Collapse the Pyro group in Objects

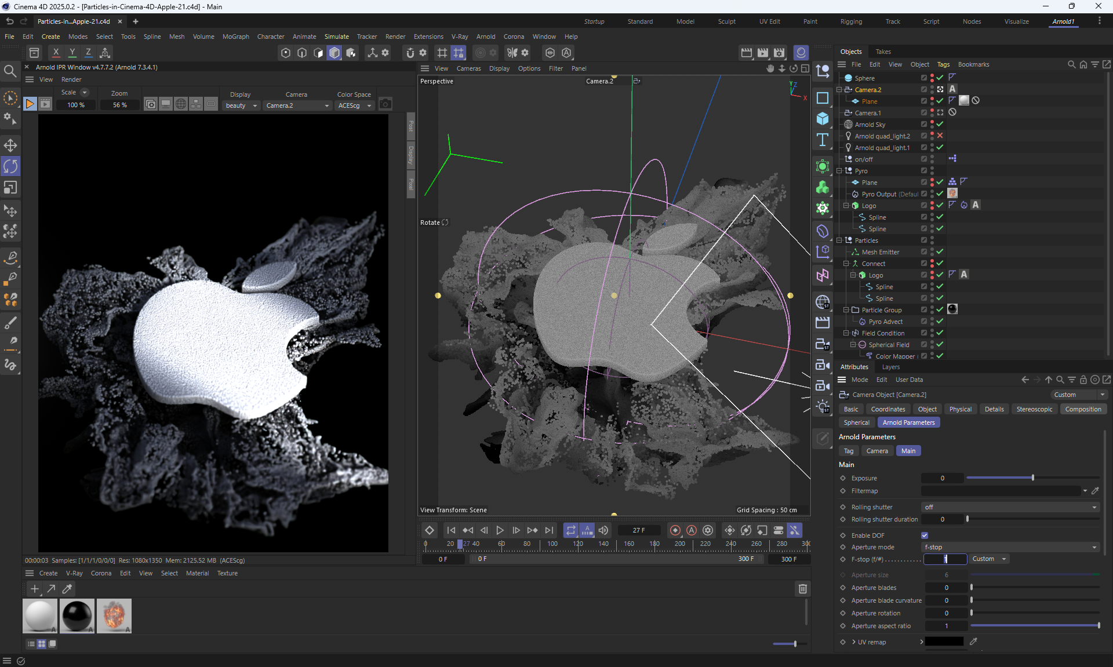(x=839, y=171)
